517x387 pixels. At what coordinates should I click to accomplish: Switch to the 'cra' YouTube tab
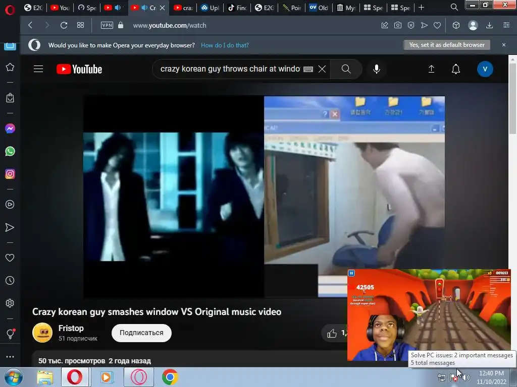(x=184, y=8)
